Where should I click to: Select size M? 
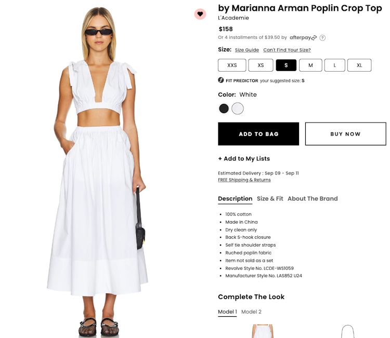click(310, 65)
